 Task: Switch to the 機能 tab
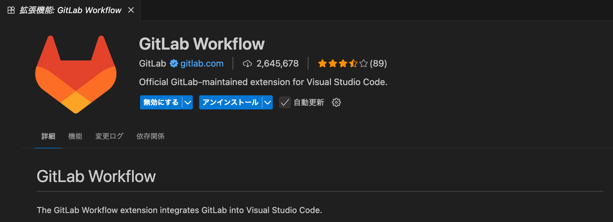pyautogui.click(x=75, y=136)
